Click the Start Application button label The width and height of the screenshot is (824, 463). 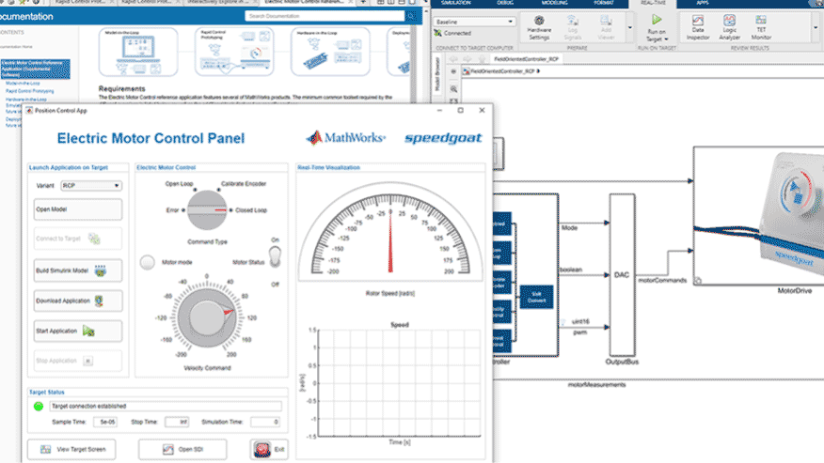click(x=56, y=332)
